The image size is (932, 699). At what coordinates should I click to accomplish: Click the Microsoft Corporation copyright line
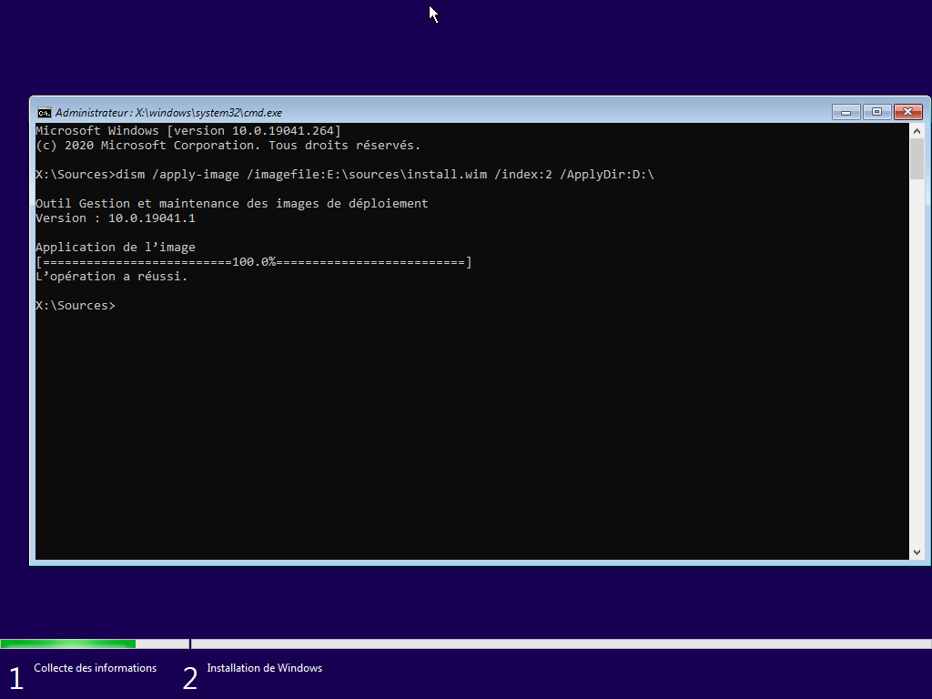tap(228, 145)
